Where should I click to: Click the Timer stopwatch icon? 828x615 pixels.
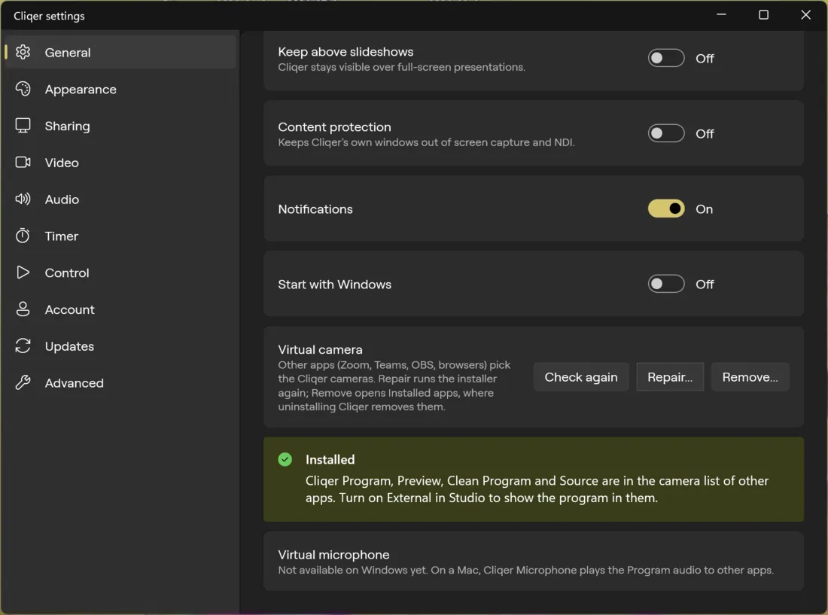pyautogui.click(x=23, y=236)
